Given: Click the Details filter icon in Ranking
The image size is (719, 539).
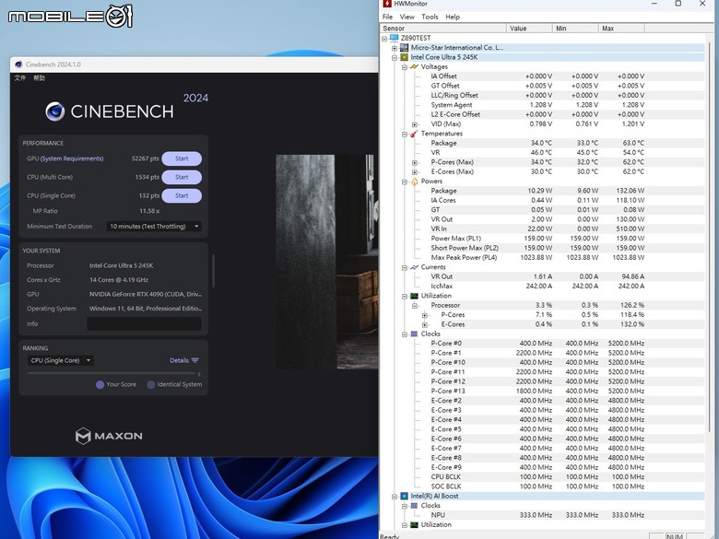Looking at the screenshot, I should (x=194, y=360).
